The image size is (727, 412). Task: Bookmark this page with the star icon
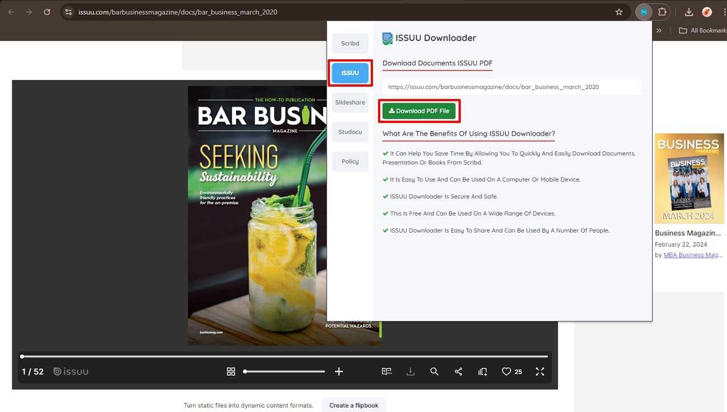point(619,12)
